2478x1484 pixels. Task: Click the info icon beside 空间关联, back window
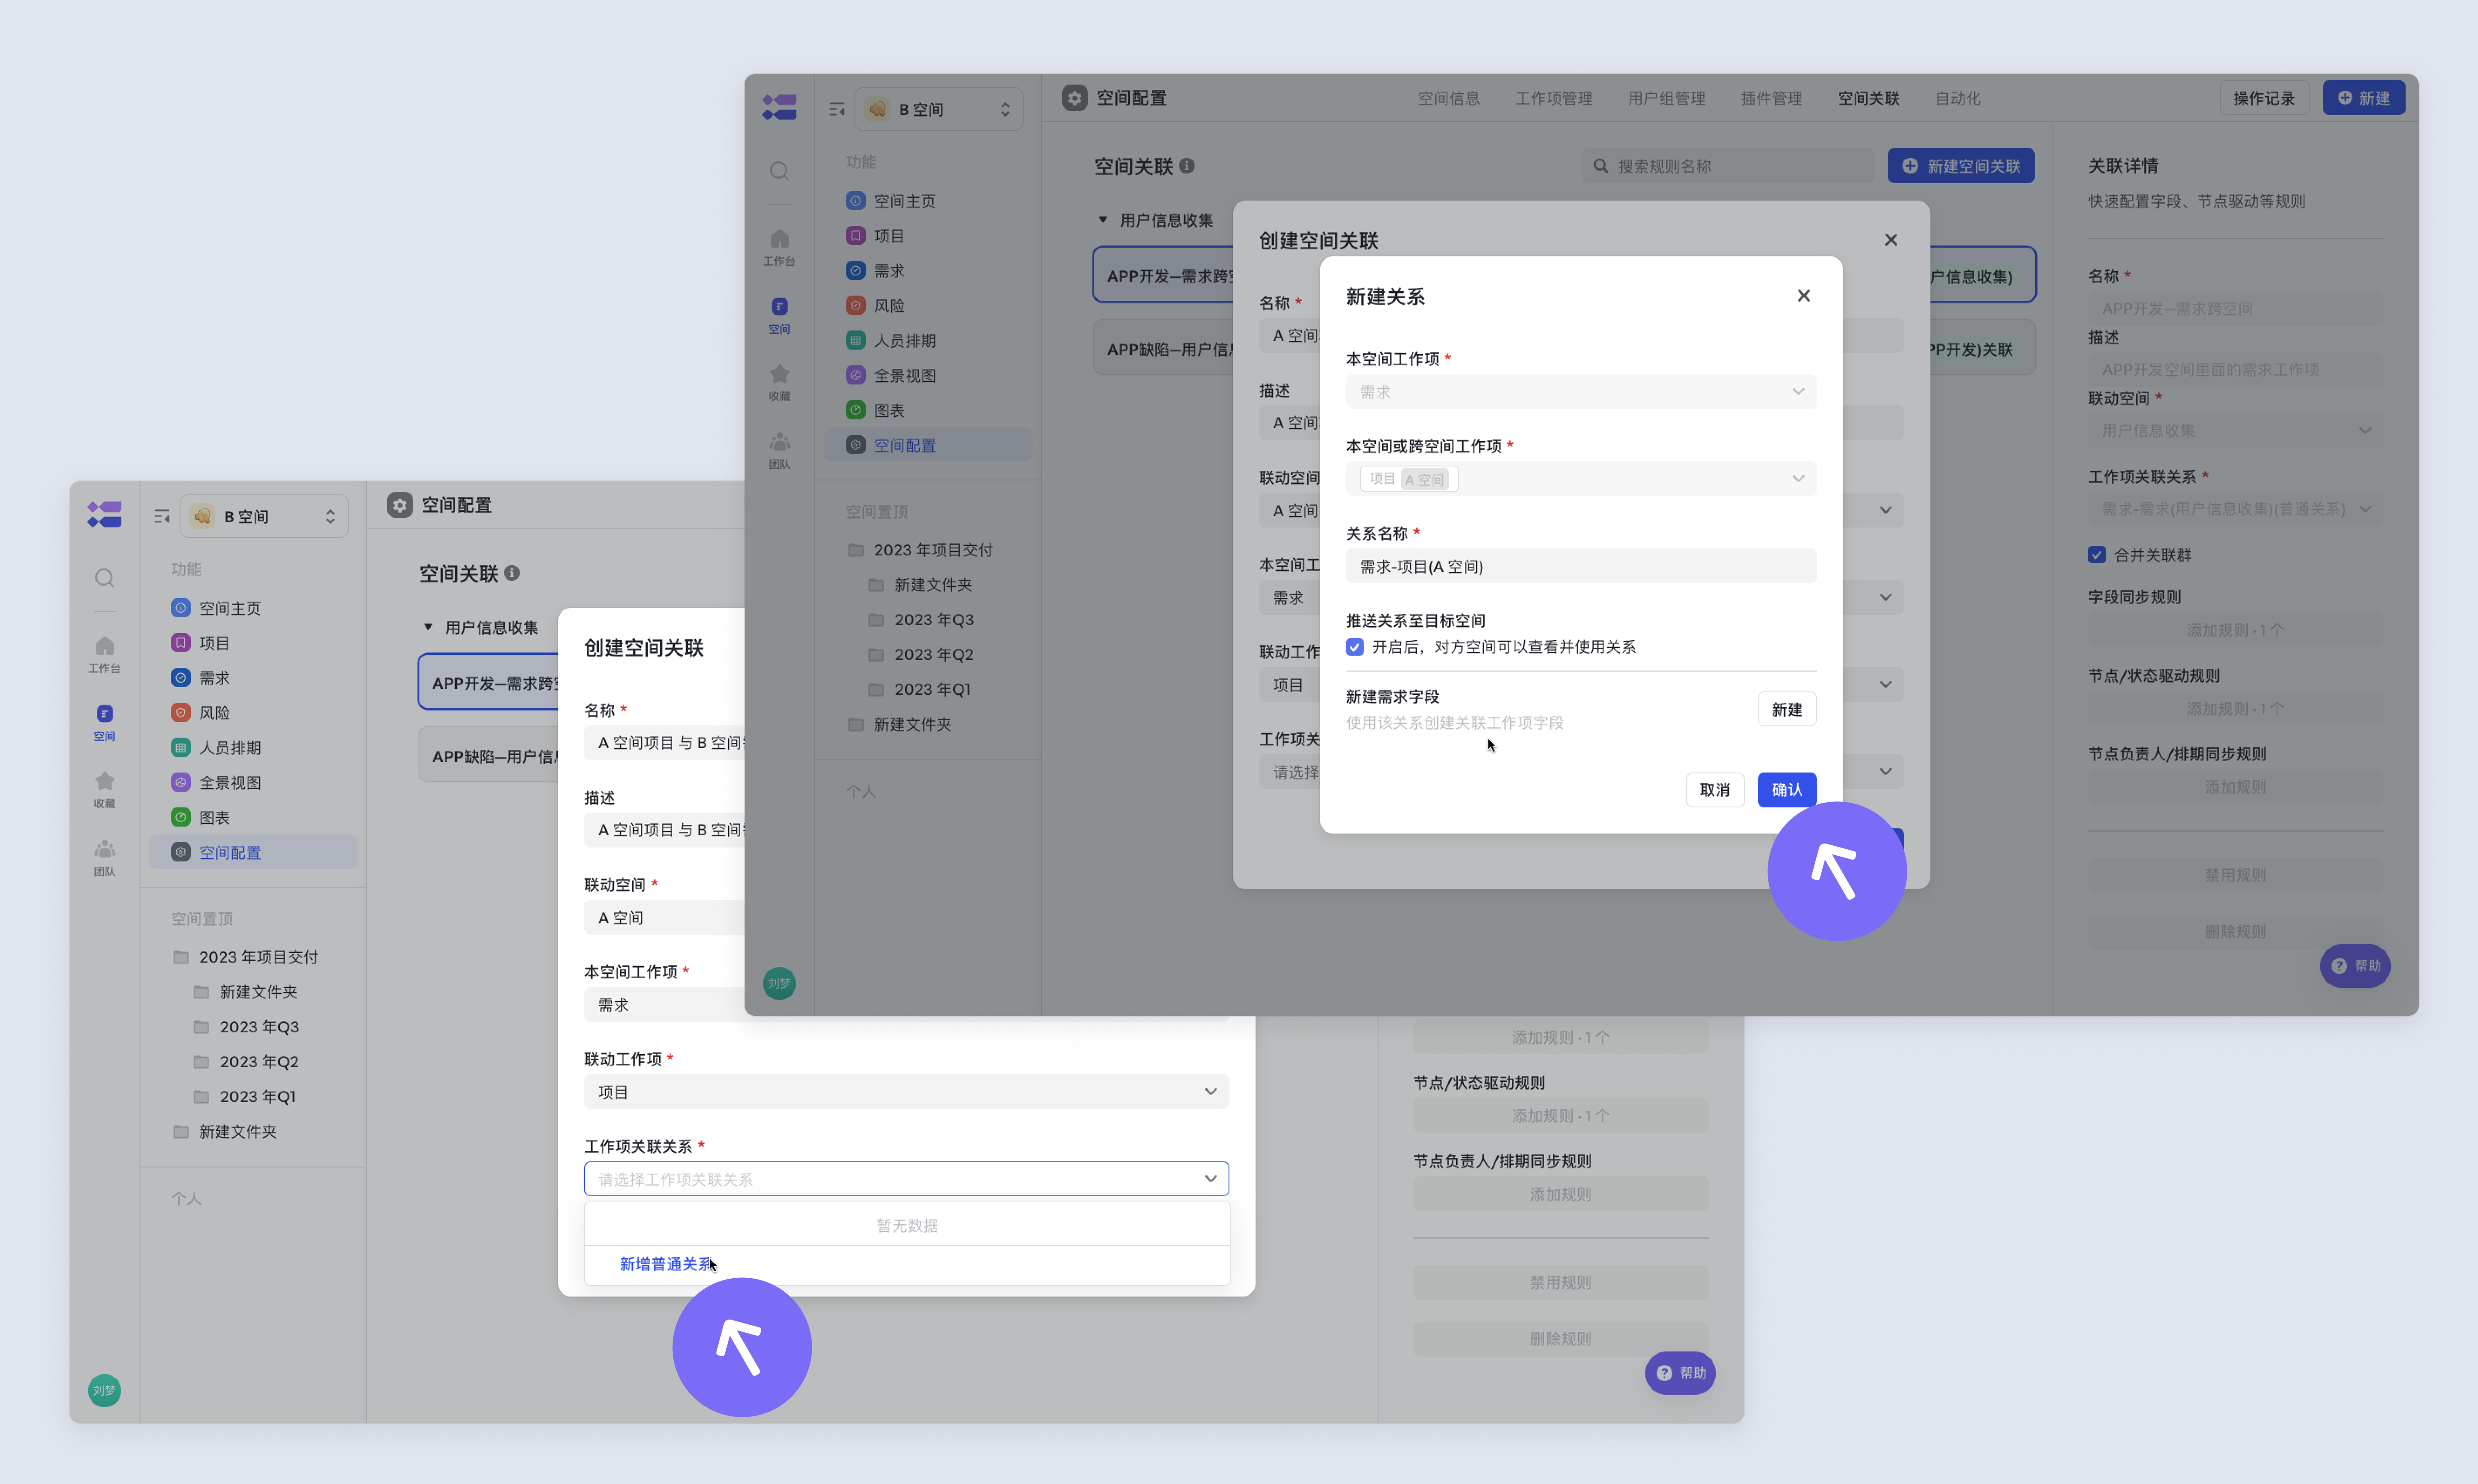click(512, 573)
